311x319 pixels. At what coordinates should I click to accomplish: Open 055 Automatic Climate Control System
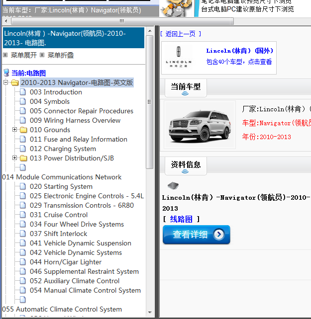(x=62, y=309)
